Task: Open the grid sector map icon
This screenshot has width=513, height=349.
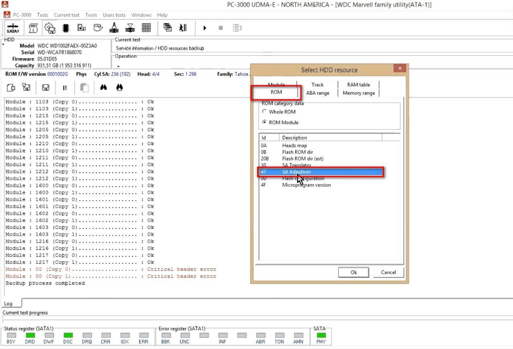Action: tap(146, 28)
